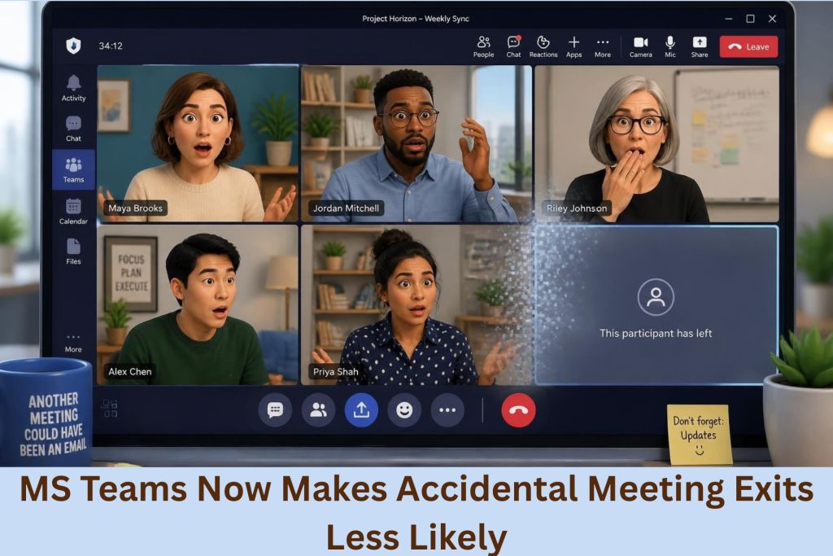
Task: Leave the meeting using the red Leave button
Action: point(748,46)
